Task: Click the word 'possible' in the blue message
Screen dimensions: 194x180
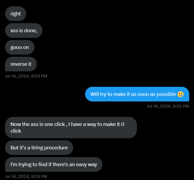Action: point(166,95)
